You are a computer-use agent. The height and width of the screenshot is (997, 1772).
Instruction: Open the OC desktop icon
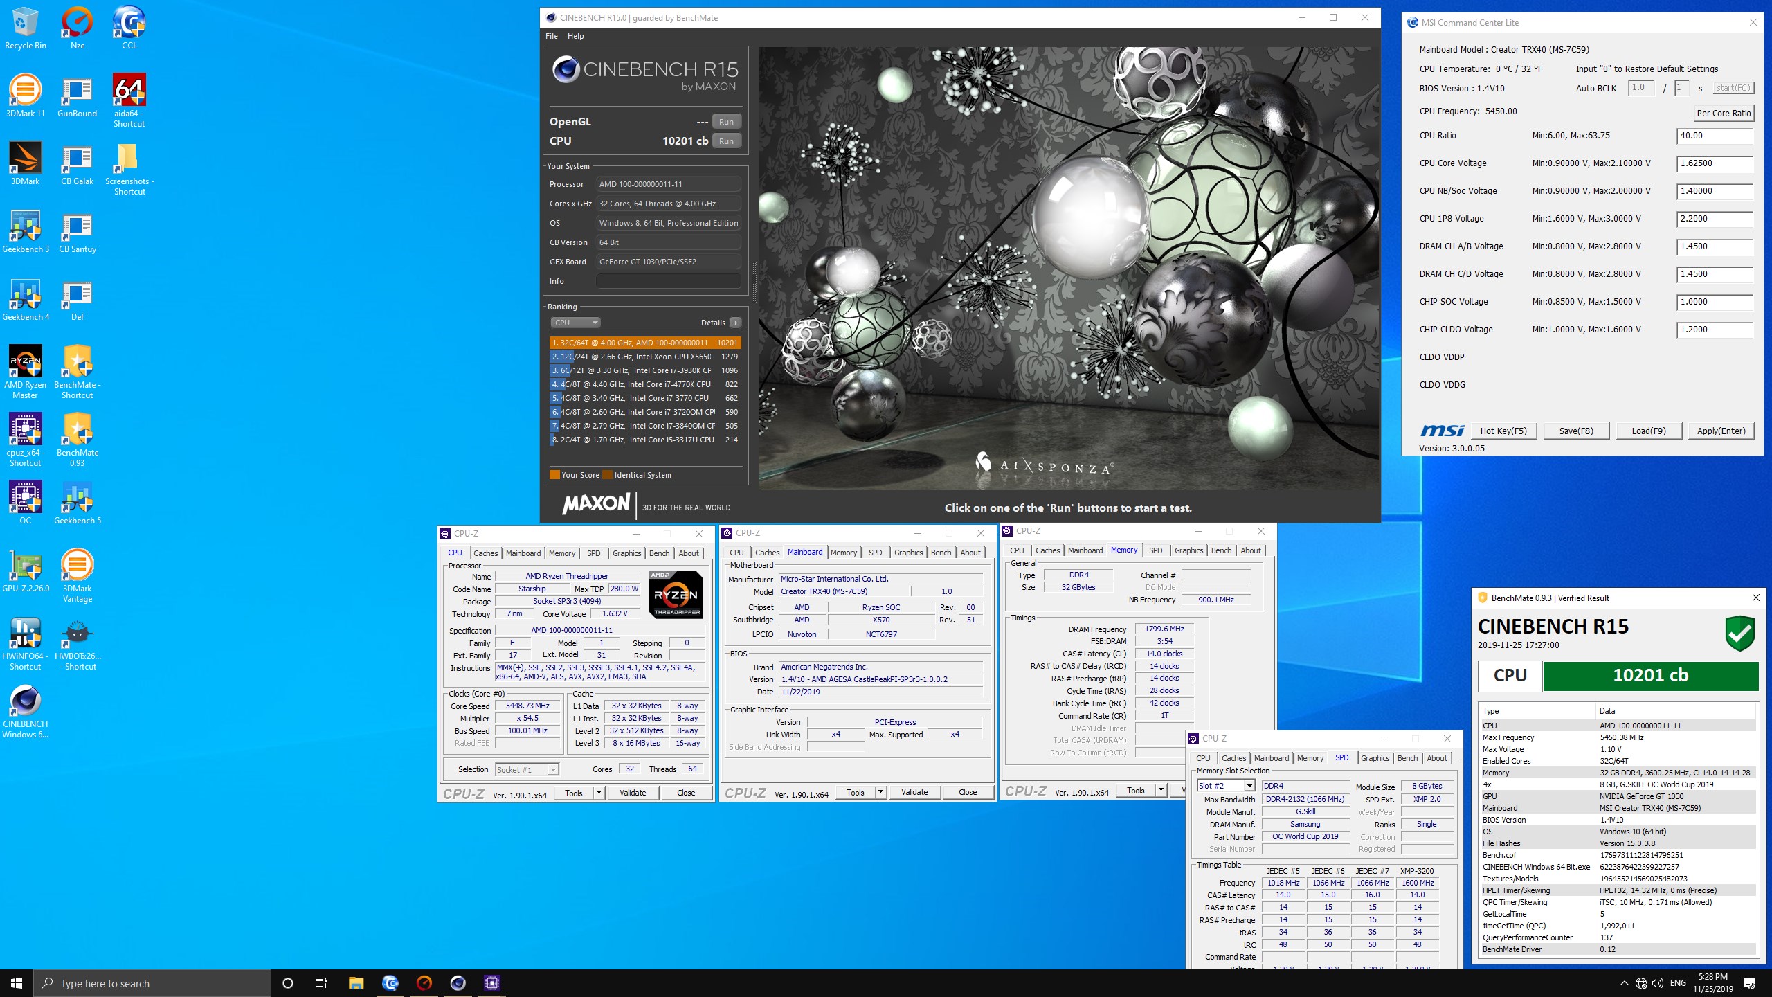coord(26,503)
